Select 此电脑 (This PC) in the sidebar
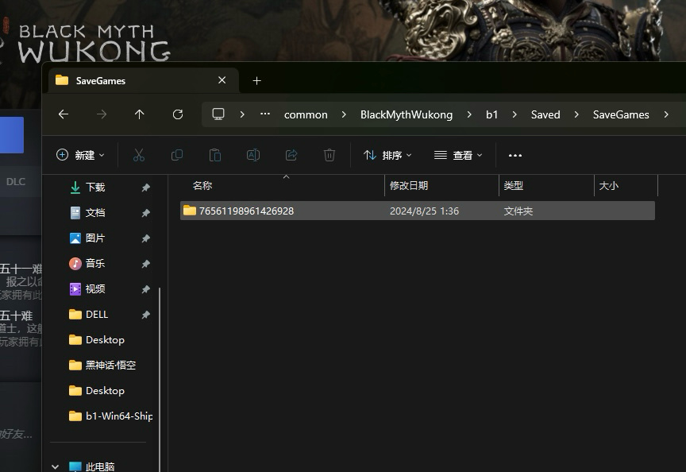This screenshot has width=686, height=472. [100, 466]
